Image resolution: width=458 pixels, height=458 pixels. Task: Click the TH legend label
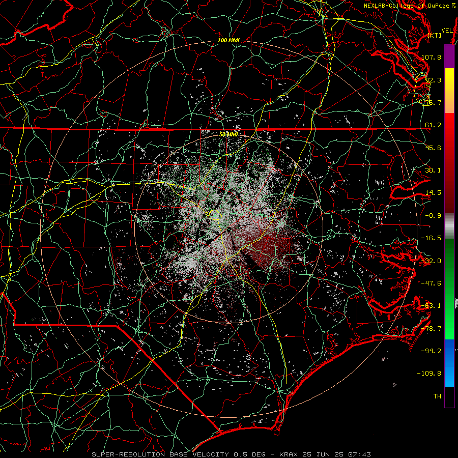pyautogui.click(x=437, y=396)
